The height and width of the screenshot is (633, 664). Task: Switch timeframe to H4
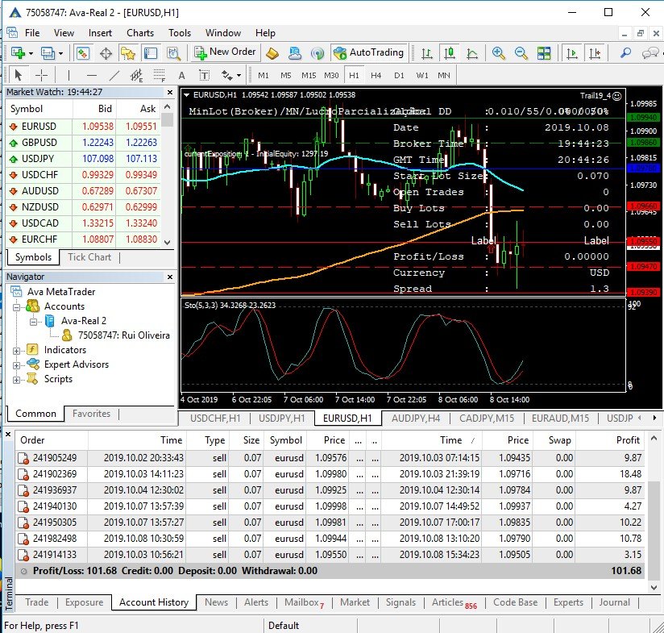pyautogui.click(x=376, y=76)
